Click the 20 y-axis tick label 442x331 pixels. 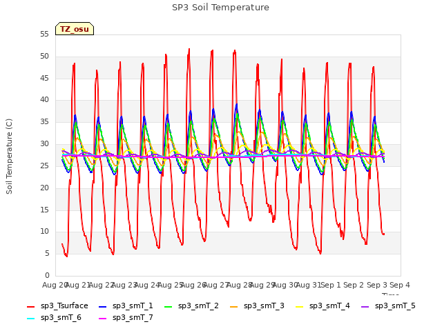point(44,188)
